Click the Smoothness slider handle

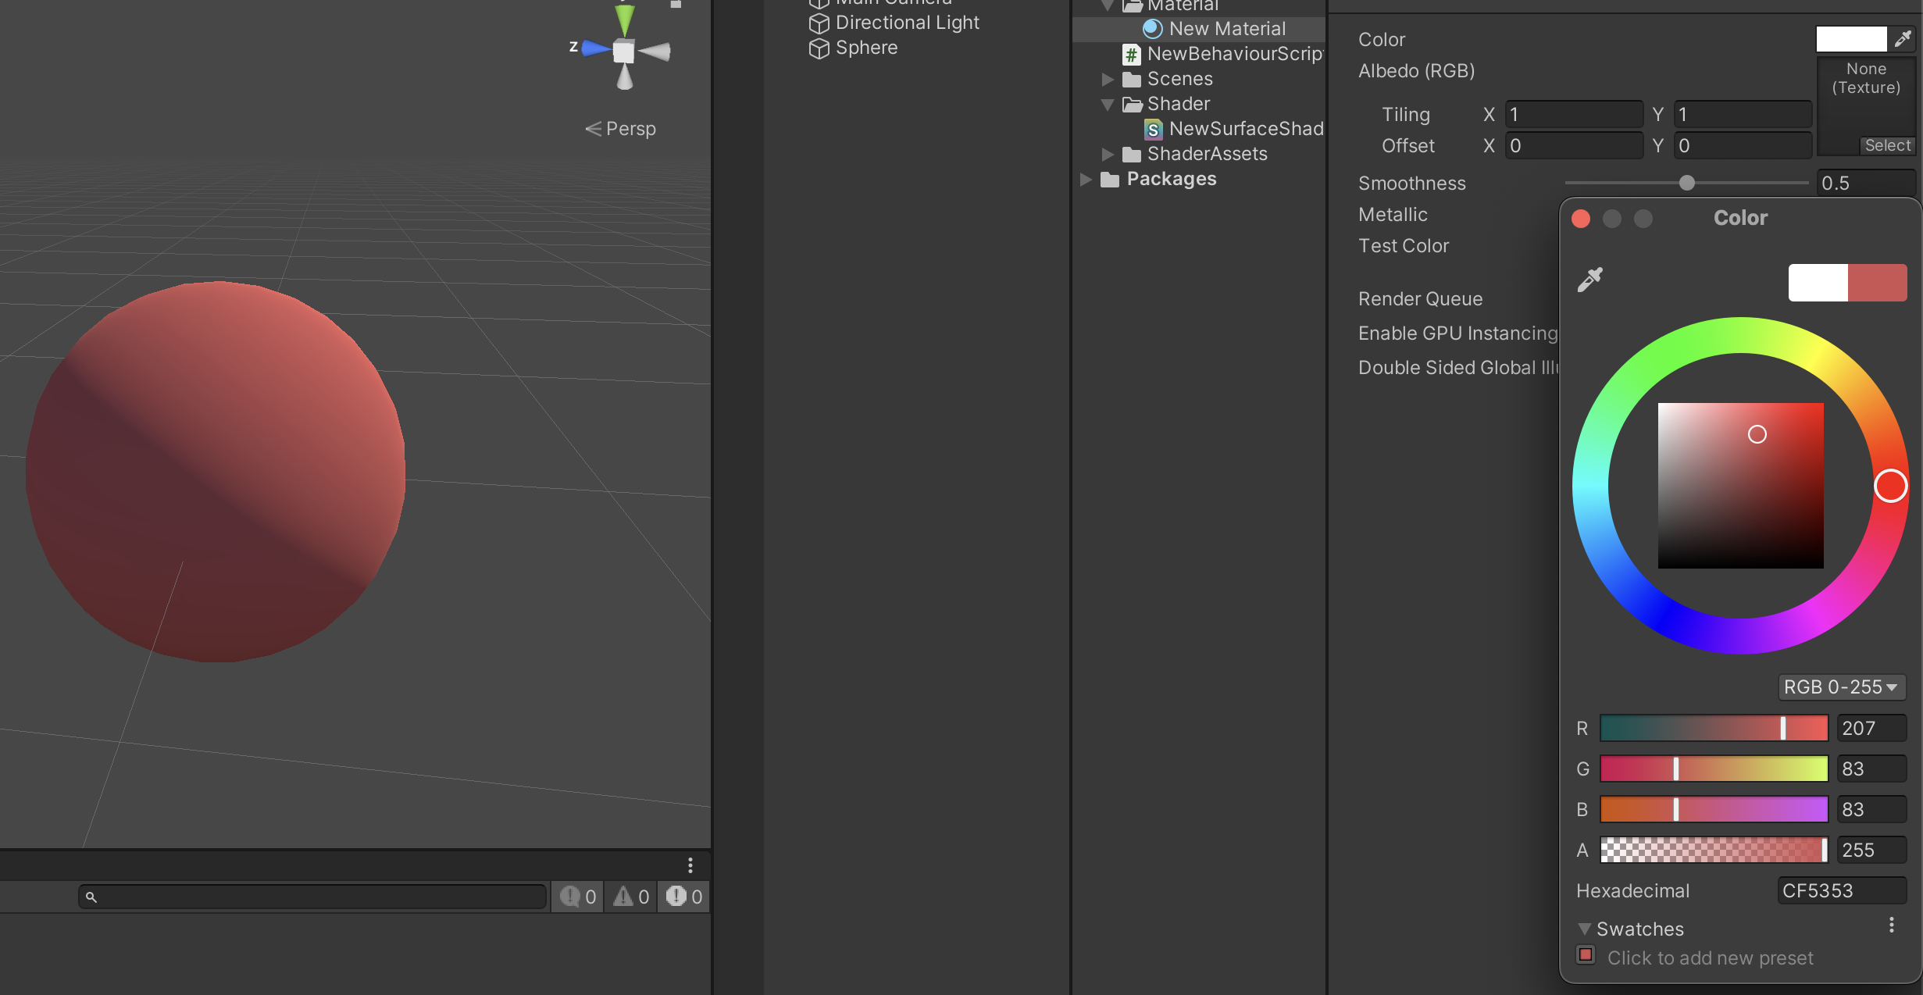pyautogui.click(x=1686, y=183)
